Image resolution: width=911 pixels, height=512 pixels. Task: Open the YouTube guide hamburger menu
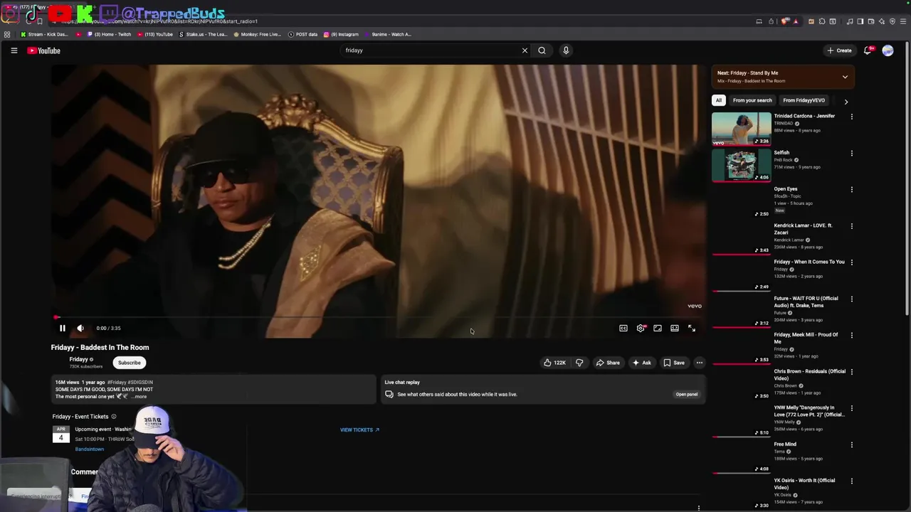tap(14, 50)
